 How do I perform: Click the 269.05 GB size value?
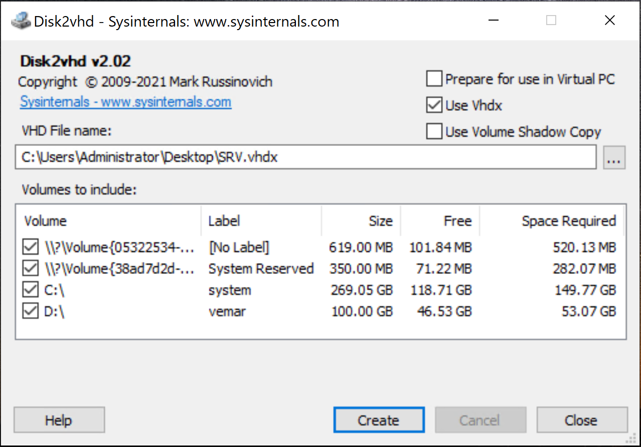click(362, 290)
